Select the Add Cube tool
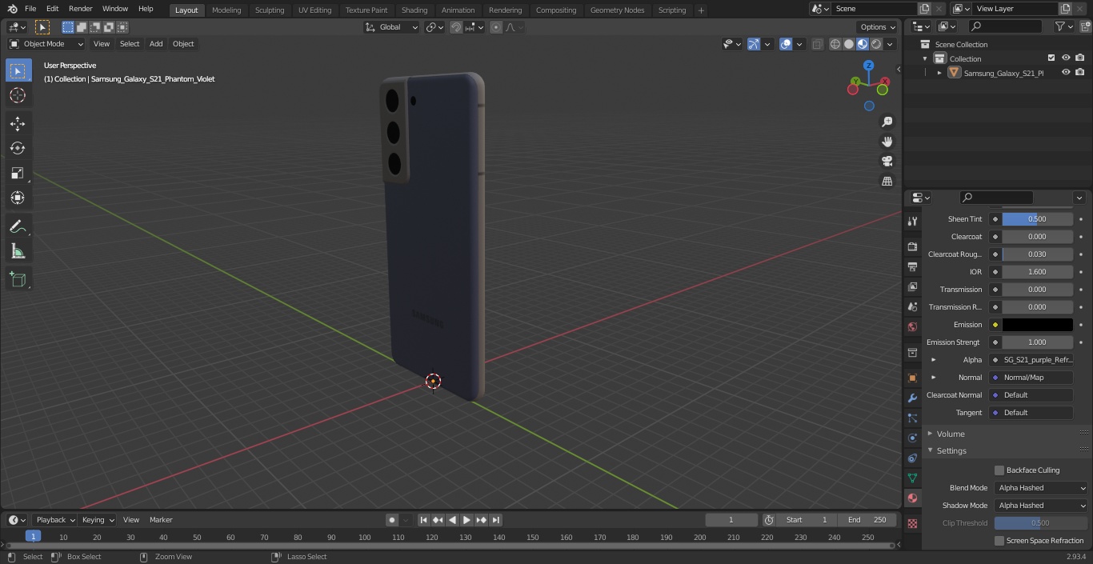This screenshot has height=564, width=1093. [18, 280]
